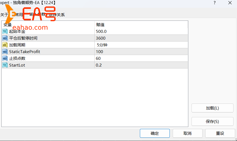Image resolution: width=237 pixels, height=141 pixels.
Task: Click the StartLot double-type icon
Action: [x=5, y=65]
